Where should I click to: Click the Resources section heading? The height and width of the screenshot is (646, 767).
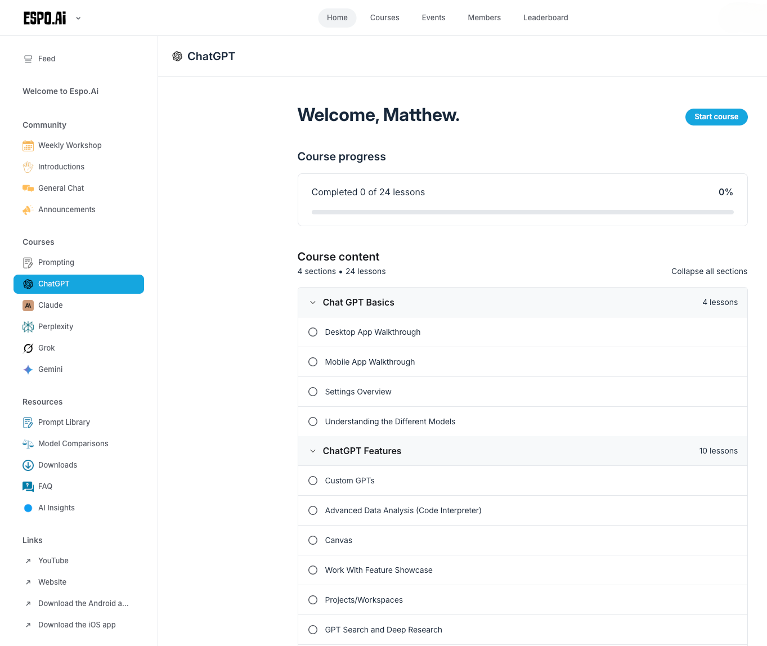point(43,402)
